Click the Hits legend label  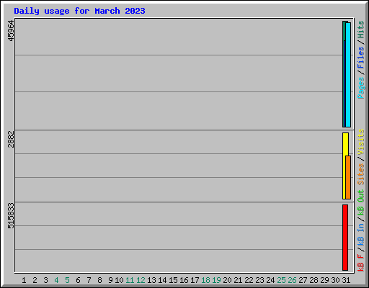pos(361,30)
